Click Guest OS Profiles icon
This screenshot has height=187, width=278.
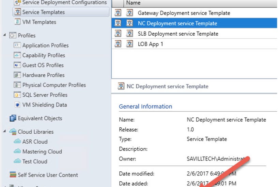click(x=17, y=65)
